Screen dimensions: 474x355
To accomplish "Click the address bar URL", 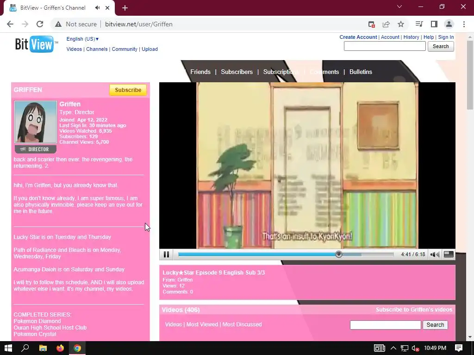I will 139,24.
